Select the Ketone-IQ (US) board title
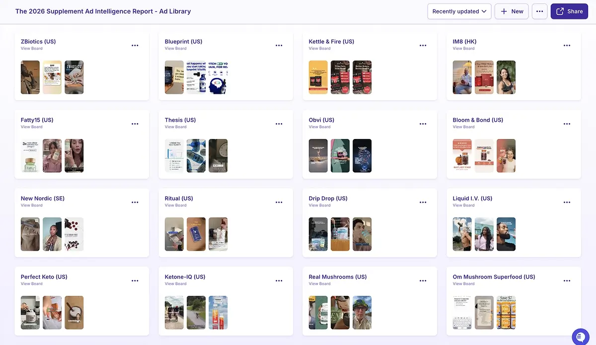Viewport: 596px width, 345px height. 185,277
